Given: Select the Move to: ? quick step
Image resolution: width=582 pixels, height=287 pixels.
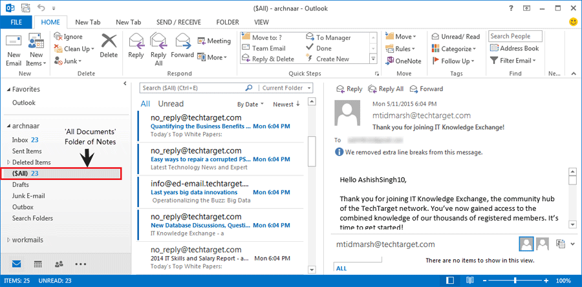Looking at the screenshot, I should tap(262, 37).
